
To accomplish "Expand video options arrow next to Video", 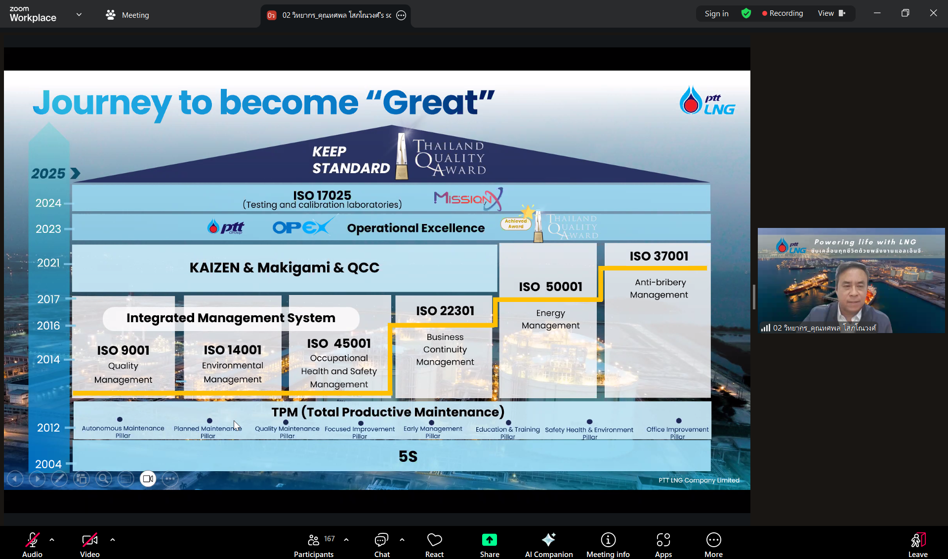I will point(113,540).
